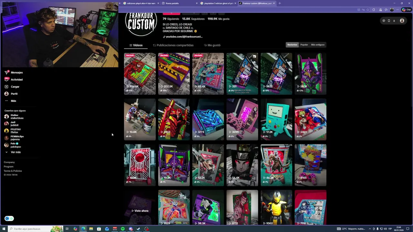Open Actividad notifications in sidebar
The image size is (413, 232).
coord(14,80)
